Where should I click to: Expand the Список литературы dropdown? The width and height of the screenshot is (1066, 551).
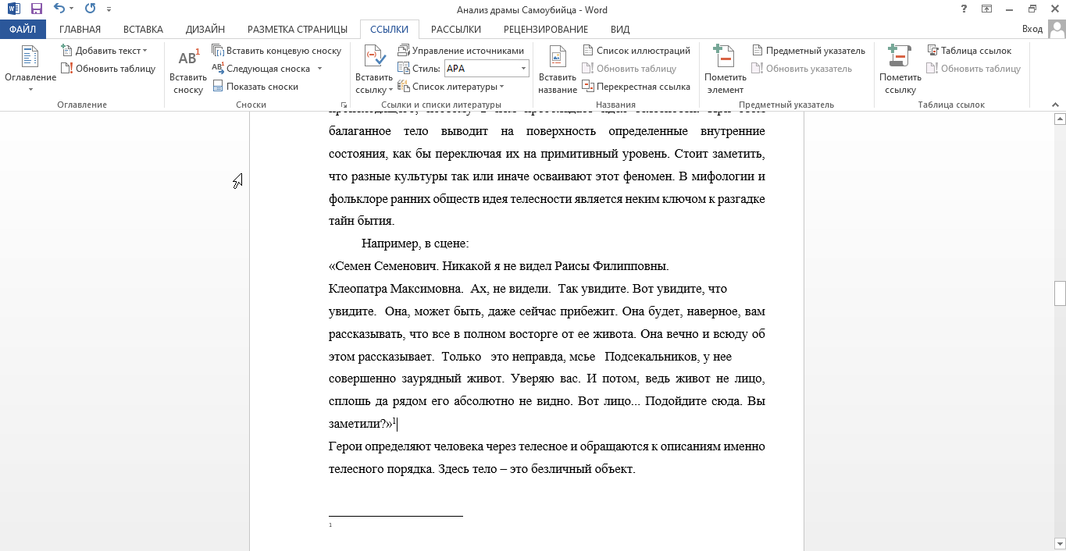coord(501,87)
